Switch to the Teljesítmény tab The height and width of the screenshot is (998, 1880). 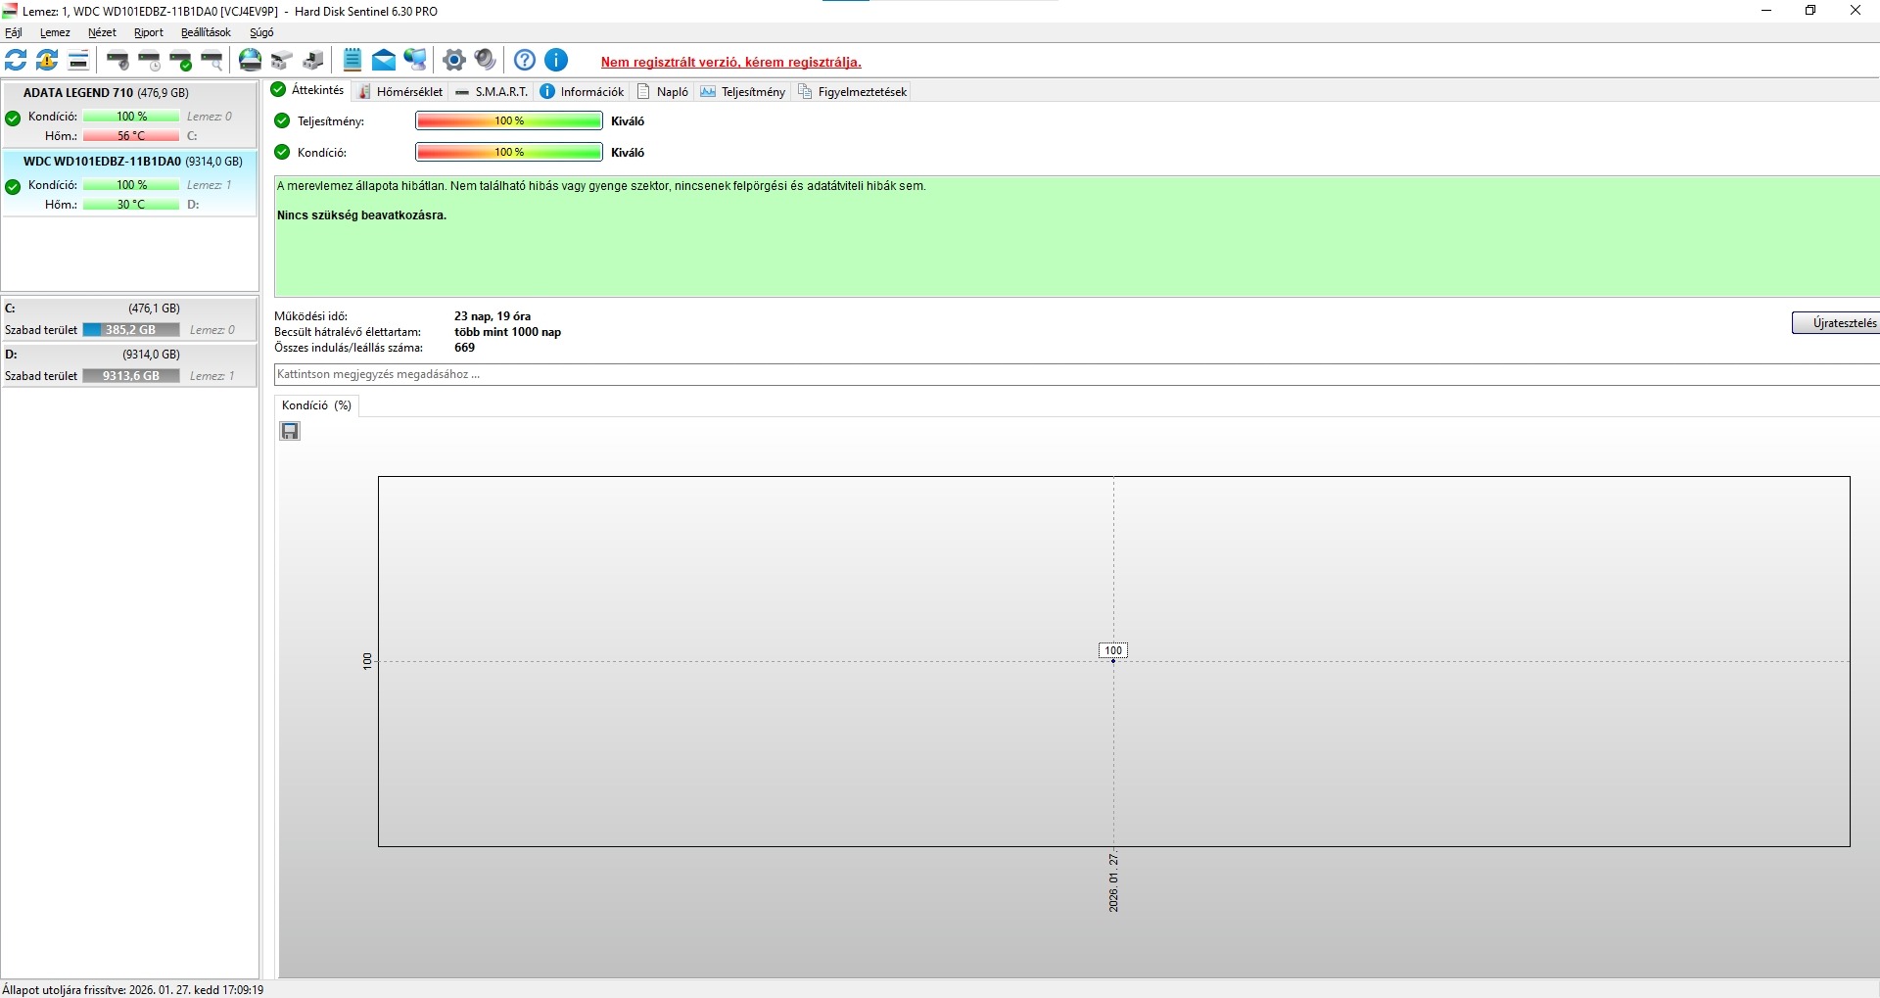tap(743, 91)
